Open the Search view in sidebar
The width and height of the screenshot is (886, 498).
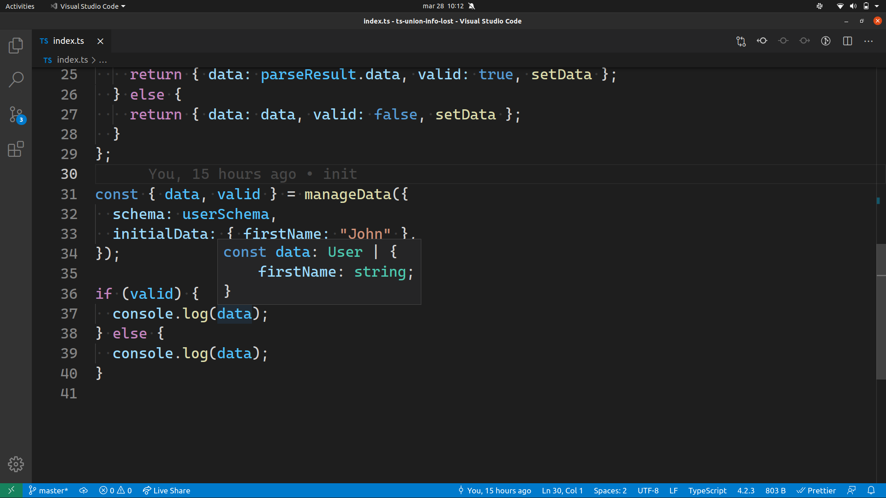tap(16, 79)
